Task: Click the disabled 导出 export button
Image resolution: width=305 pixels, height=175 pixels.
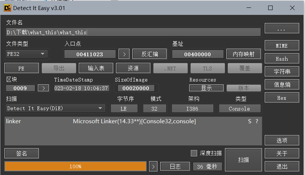Action: [x=59, y=68]
